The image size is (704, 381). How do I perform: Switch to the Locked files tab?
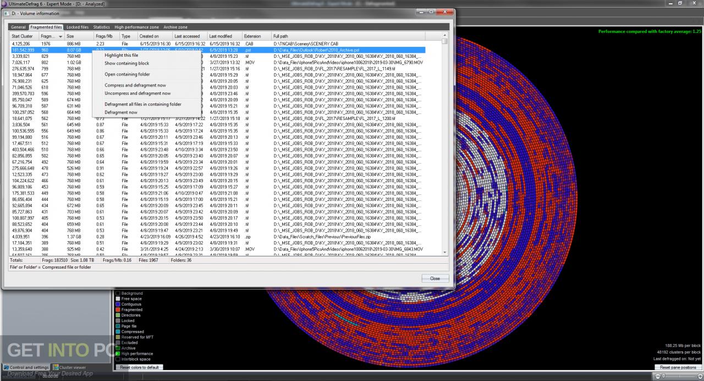coord(78,27)
